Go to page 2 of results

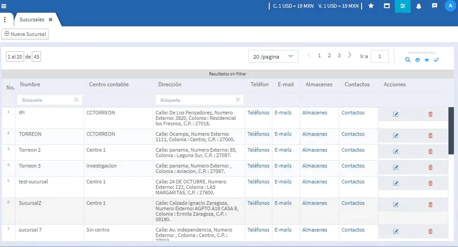(329, 55)
